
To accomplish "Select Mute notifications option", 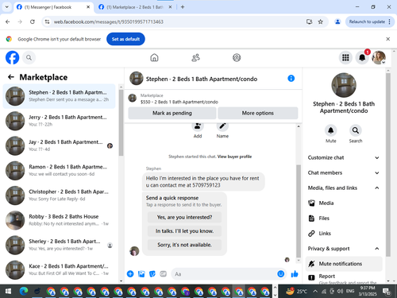I will point(344,264).
